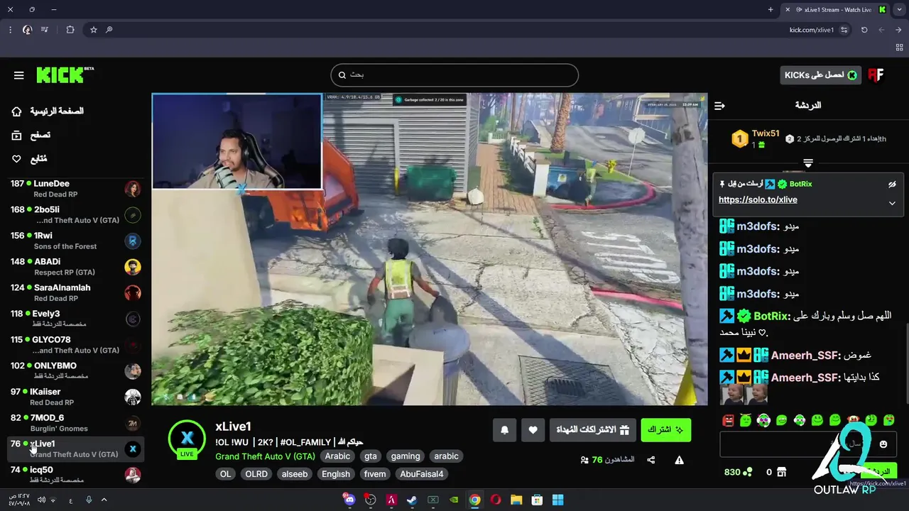Image resolution: width=909 pixels, height=511 pixels.
Task: Select the English tag
Action: [x=336, y=474]
